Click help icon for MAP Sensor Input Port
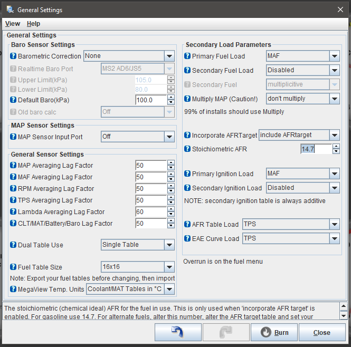The width and height of the screenshot is (351, 347). pos(13,137)
